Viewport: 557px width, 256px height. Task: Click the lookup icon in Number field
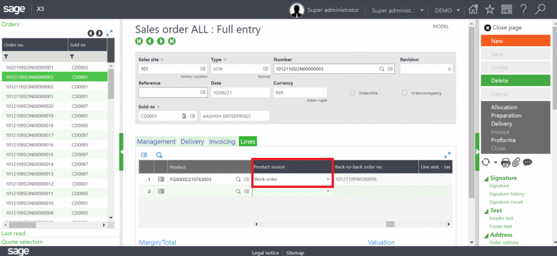(x=382, y=69)
